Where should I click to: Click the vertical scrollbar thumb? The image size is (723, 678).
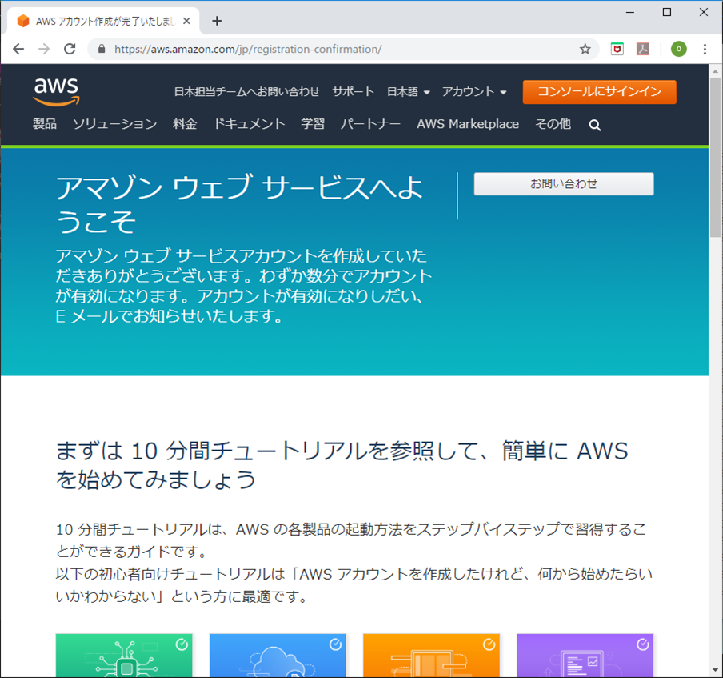pyautogui.click(x=715, y=158)
